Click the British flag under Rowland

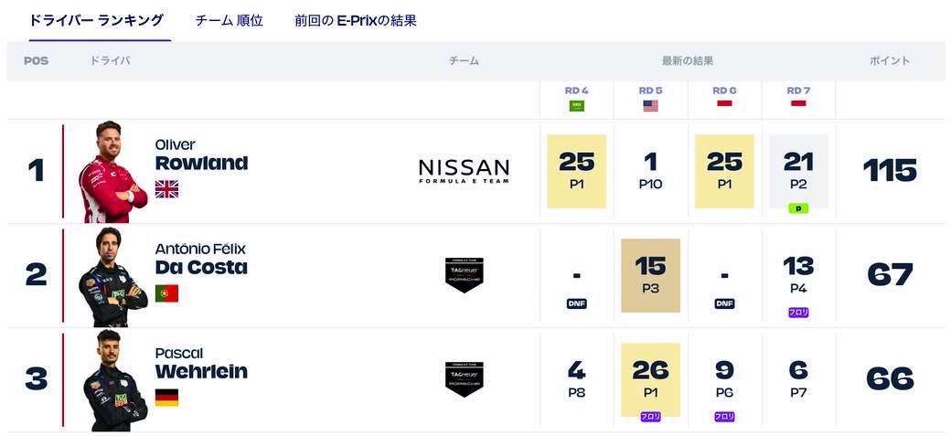[x=166, y=189]
